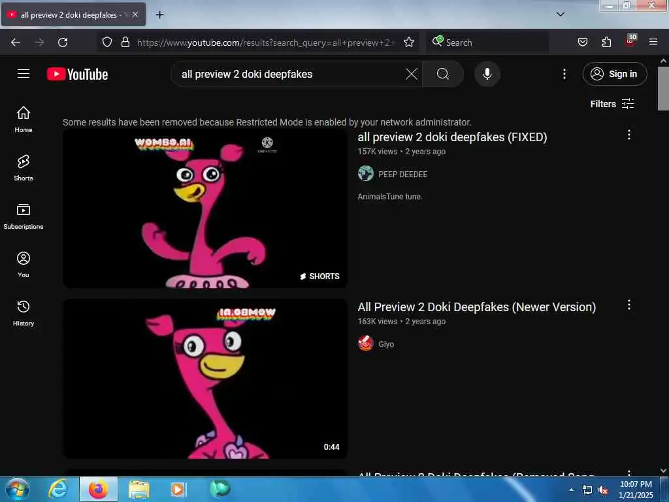The height and width of the screenshot is (502, 669).
Task: Open the Windows Start button
Action: pos(18,489)
